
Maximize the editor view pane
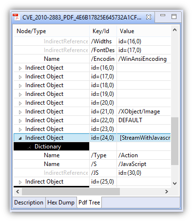(x=174, y=17)
